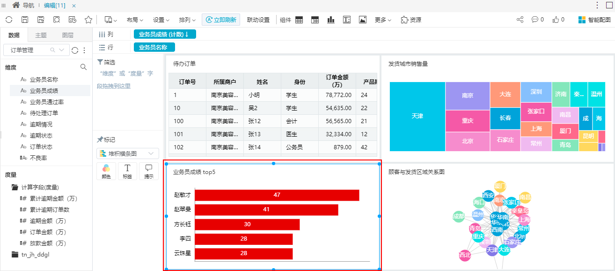Click the 提示 mark button
Image resolution: width=615 pixels, height=271 pixels.
[x=149, y=171]
